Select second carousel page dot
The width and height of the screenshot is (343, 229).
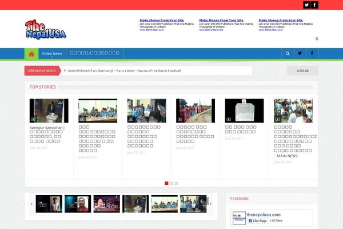pyautogui.click(x=171, y=183)
